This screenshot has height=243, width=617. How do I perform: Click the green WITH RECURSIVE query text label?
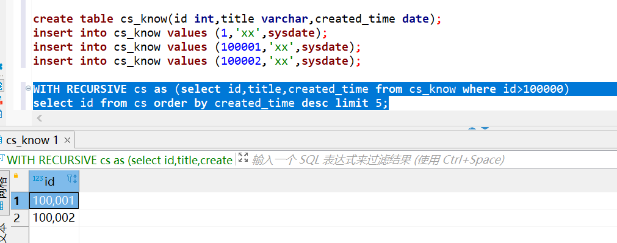119,160
